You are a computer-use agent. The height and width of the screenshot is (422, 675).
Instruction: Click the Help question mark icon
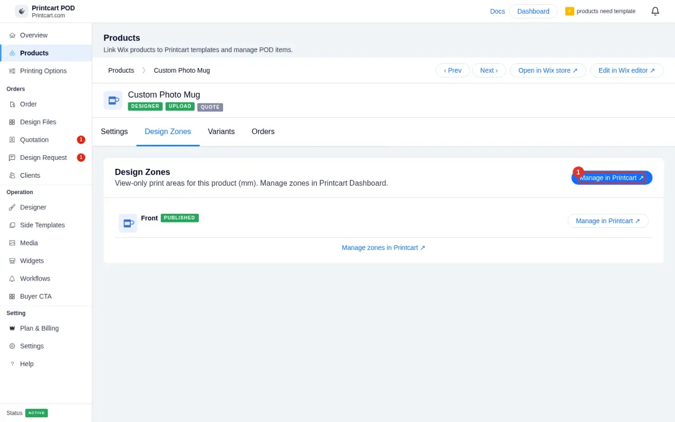pos(12,364)
